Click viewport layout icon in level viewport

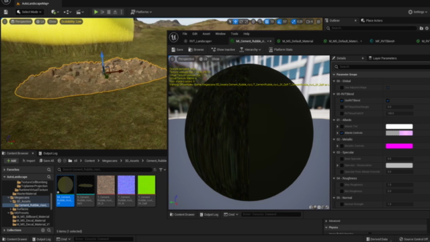click(318, 22)
